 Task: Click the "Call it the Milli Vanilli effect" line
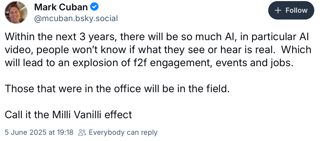tap(68, 114)
